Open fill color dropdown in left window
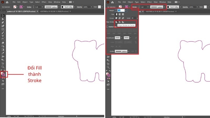The width and height of the screenshot is (210, 118). pyautogui.click(x=18, y=7)
